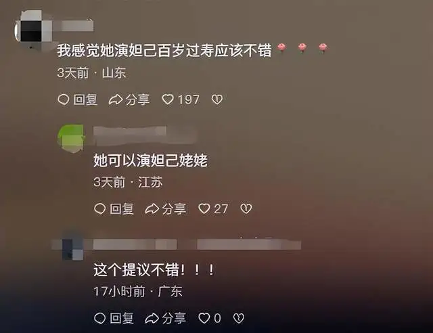Dislike the Jiangsu reply
433x333 pixels.
[x=246, y=208]
